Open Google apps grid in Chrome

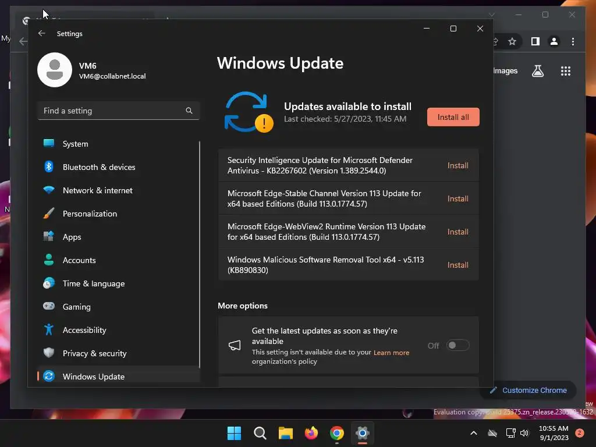[566, 71]
